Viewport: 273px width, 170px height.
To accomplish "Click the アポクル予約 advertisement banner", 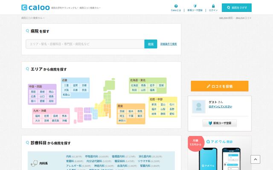I will coord(220,153).
